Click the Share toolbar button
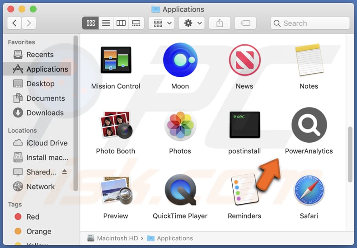The width and height of the screenshot is (357, 248). click(220, 23)
